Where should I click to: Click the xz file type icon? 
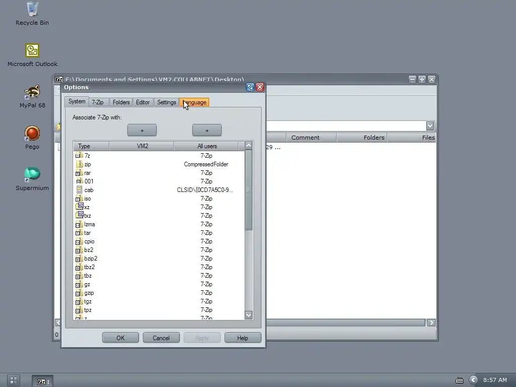click(x=79, y=207)
